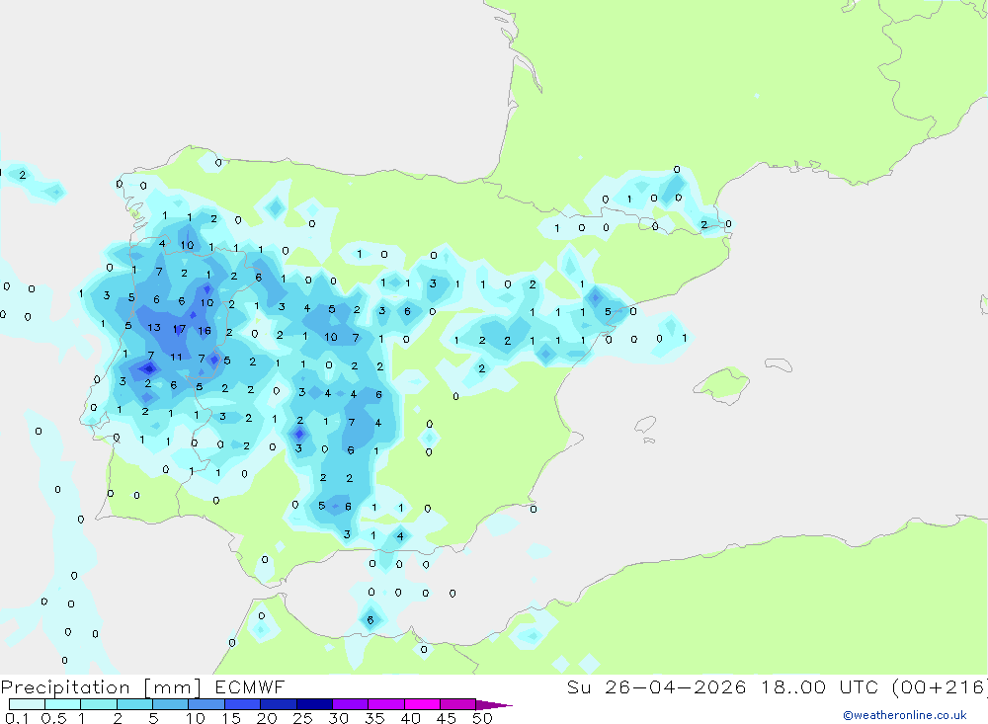Select the 20–25 mm legend color swatch
988x724 pixels.
click(279, 704)
